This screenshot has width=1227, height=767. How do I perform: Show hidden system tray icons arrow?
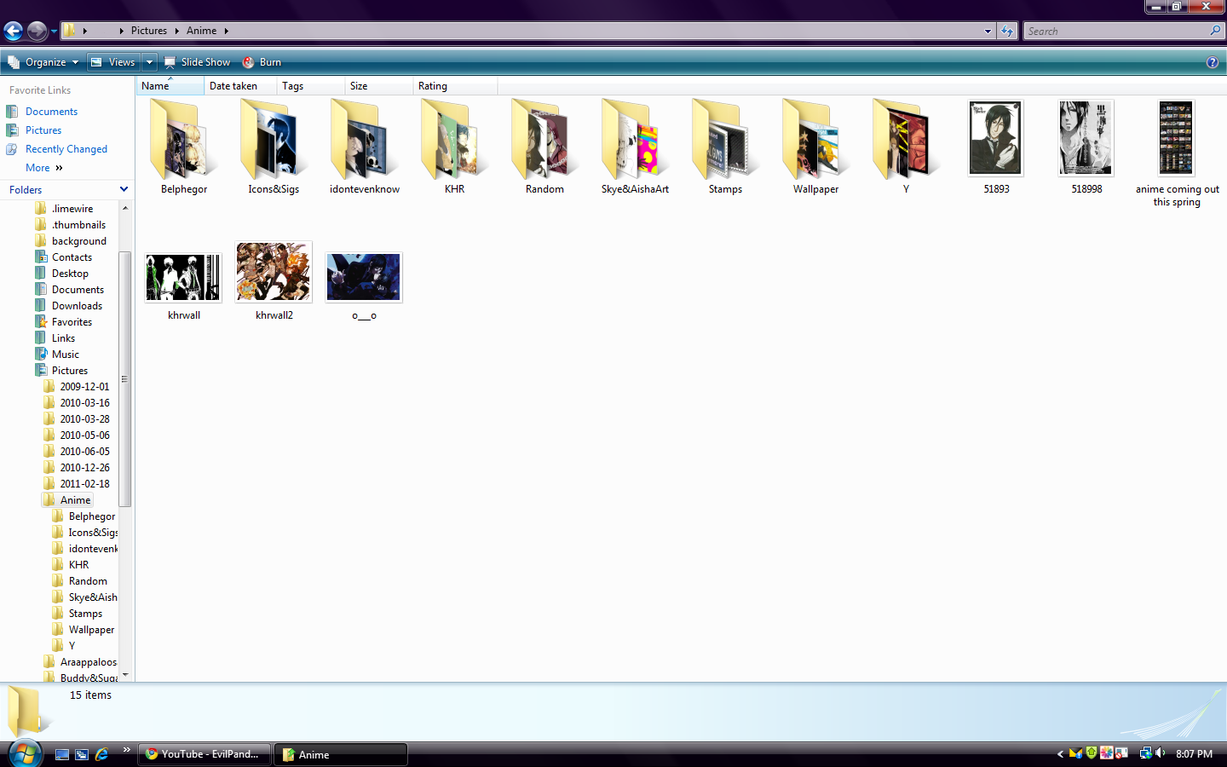click(1060, 754)
